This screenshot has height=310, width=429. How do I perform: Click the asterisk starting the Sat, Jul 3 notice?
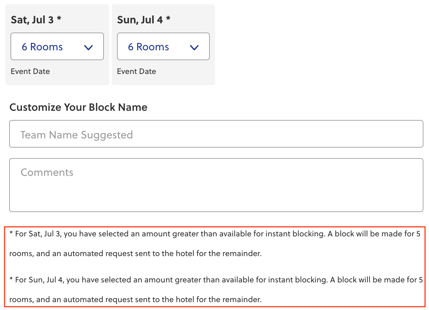point(11,233)
